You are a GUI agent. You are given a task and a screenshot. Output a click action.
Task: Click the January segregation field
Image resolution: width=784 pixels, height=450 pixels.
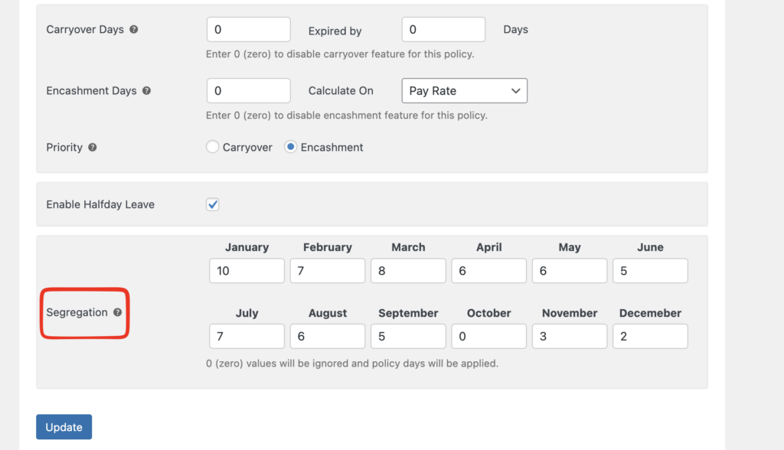(x=247, y=271)
